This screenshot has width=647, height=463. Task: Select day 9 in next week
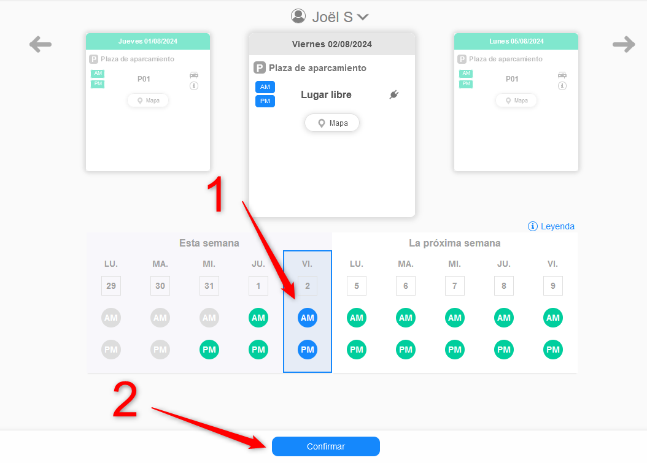tap(553, 286)
